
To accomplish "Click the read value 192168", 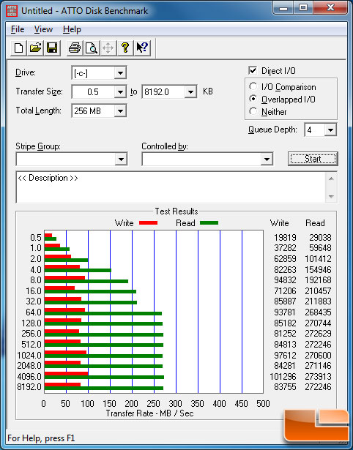I will pos(318,280).
